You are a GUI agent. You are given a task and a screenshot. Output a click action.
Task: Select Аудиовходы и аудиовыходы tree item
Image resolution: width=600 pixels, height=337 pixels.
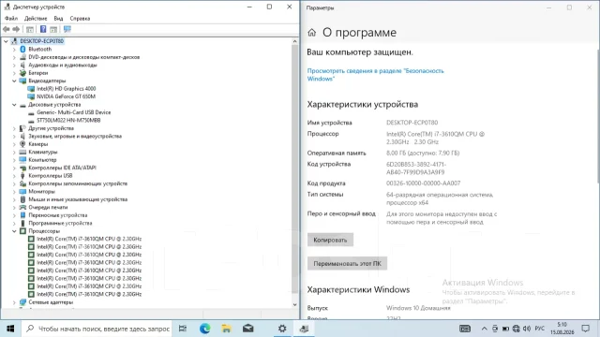pyautogui.click(x=63, y=65)
